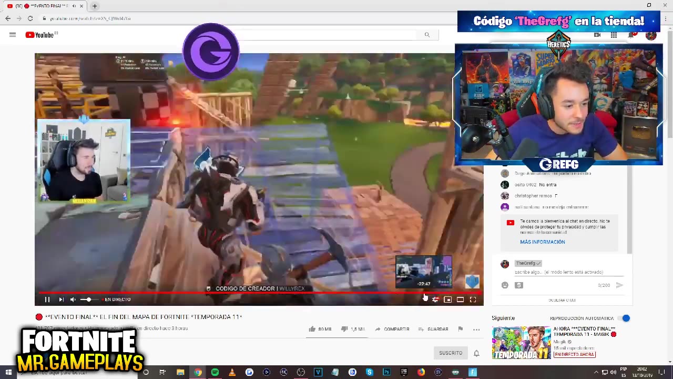
Task: Open YouTube hamburger guide menu
Action: point(13,35)
